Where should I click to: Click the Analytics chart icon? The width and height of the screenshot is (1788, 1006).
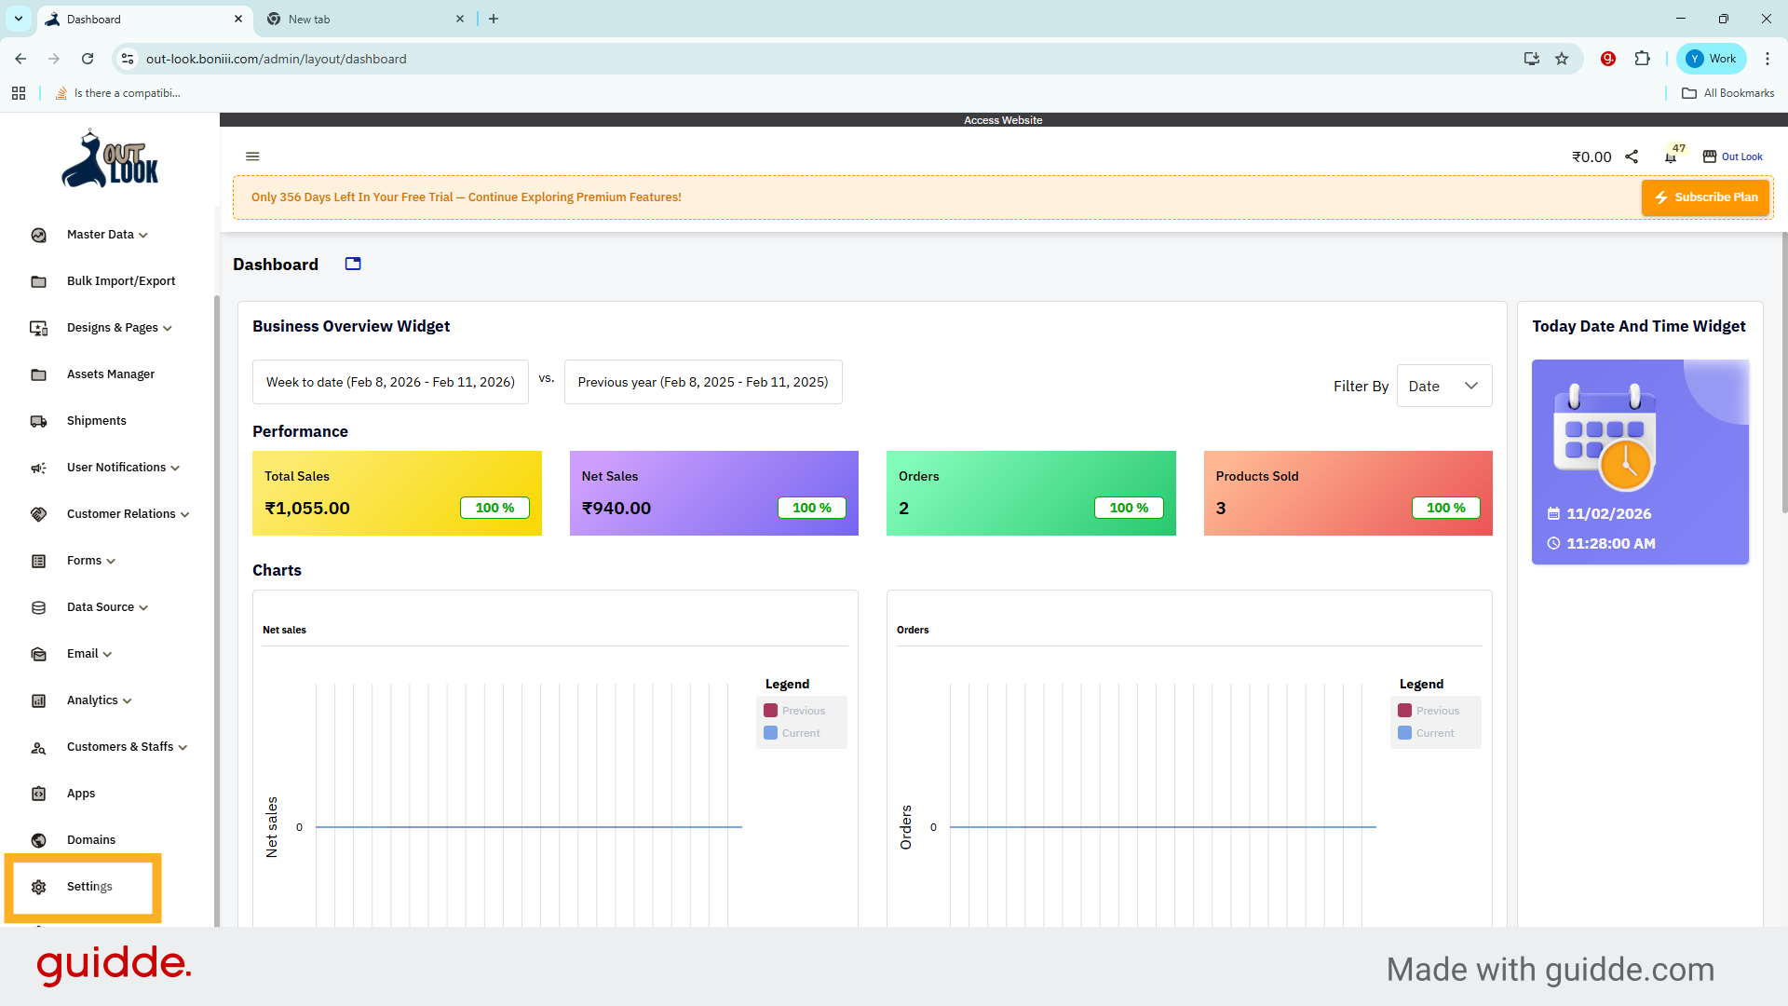coord(38,700)
